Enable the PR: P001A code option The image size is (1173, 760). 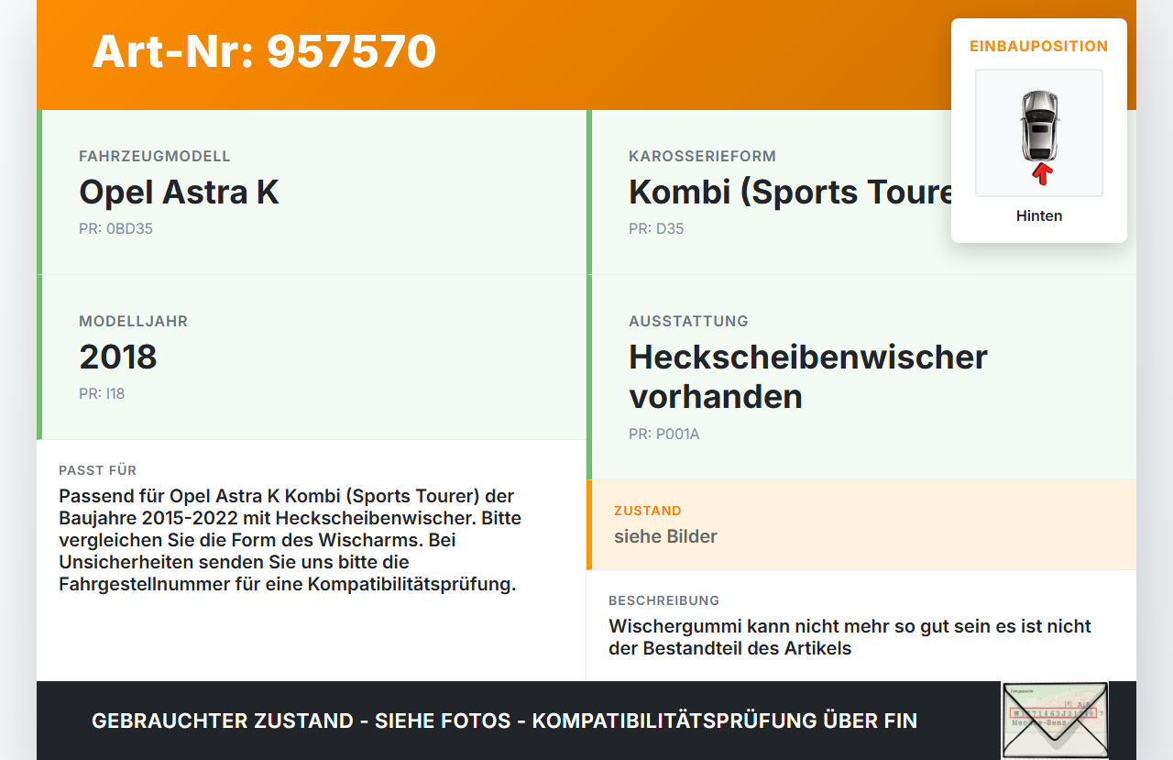click(x=663, y=434)
